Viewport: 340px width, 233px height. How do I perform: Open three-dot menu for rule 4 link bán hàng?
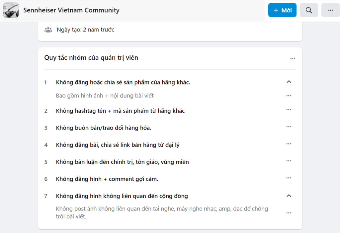coord(289,144)
